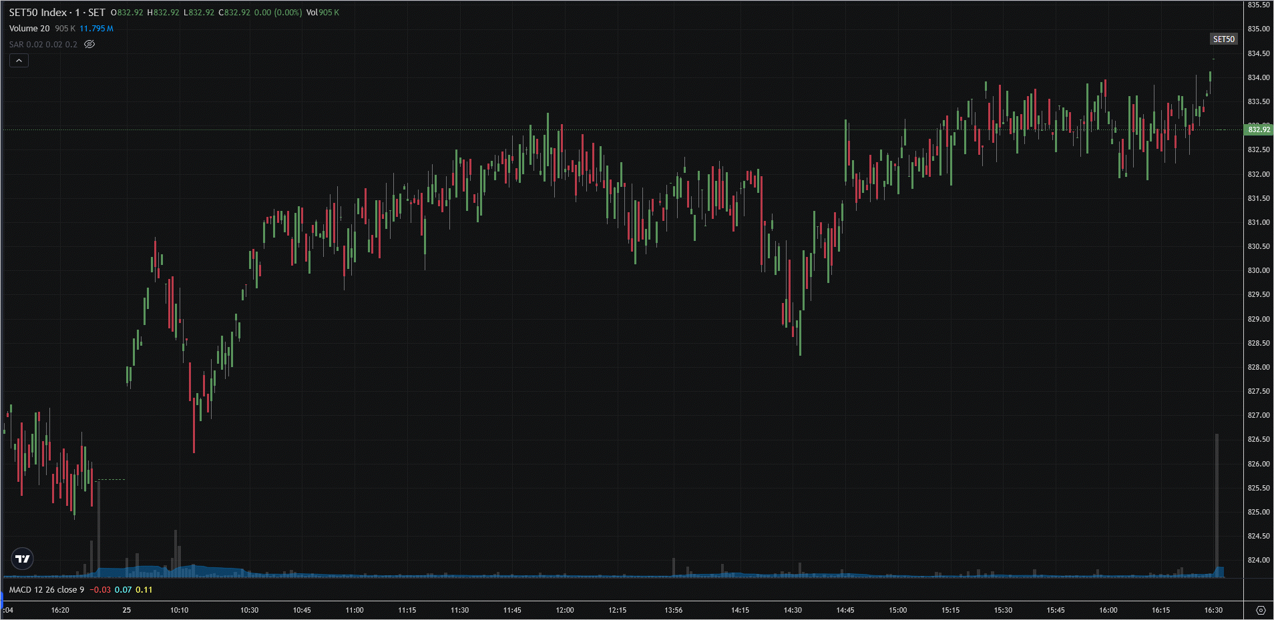Click the 25 date label on the time axis
1274x620 pixels.
(127, 610)
